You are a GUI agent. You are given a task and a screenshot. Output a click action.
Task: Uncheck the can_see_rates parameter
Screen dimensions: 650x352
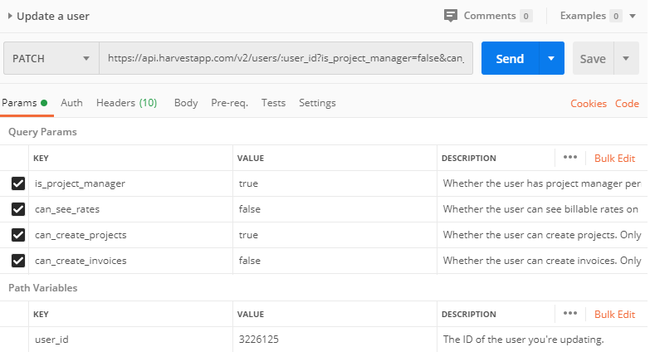click(18, 209)
